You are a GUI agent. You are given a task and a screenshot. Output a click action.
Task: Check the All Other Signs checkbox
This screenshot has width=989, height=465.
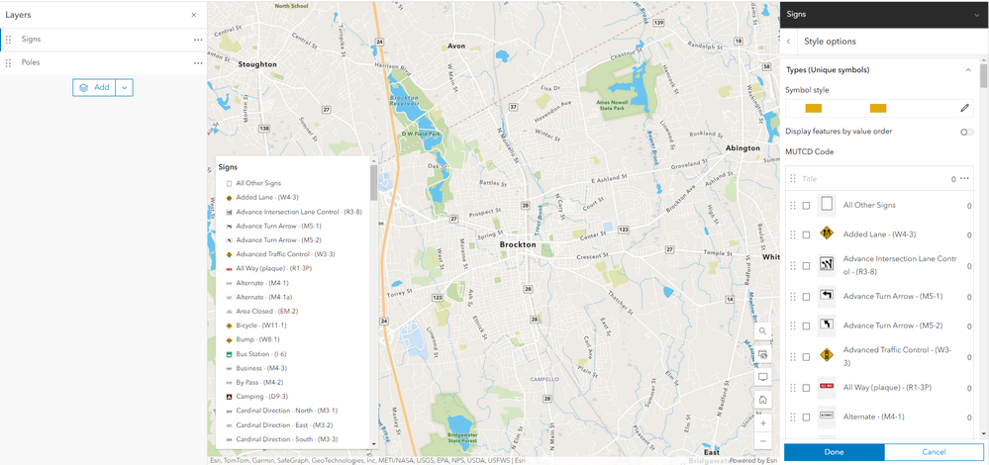pos(806,206)
